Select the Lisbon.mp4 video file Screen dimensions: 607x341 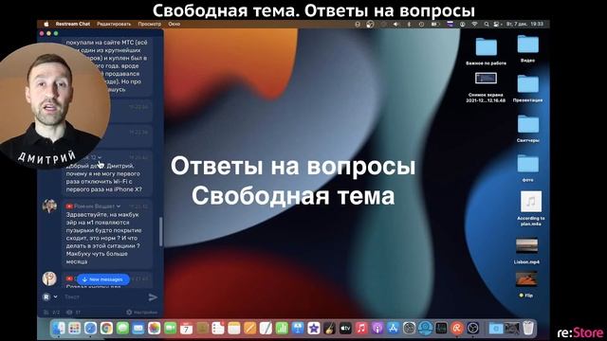pyautogui.click(x=526, y=250)
